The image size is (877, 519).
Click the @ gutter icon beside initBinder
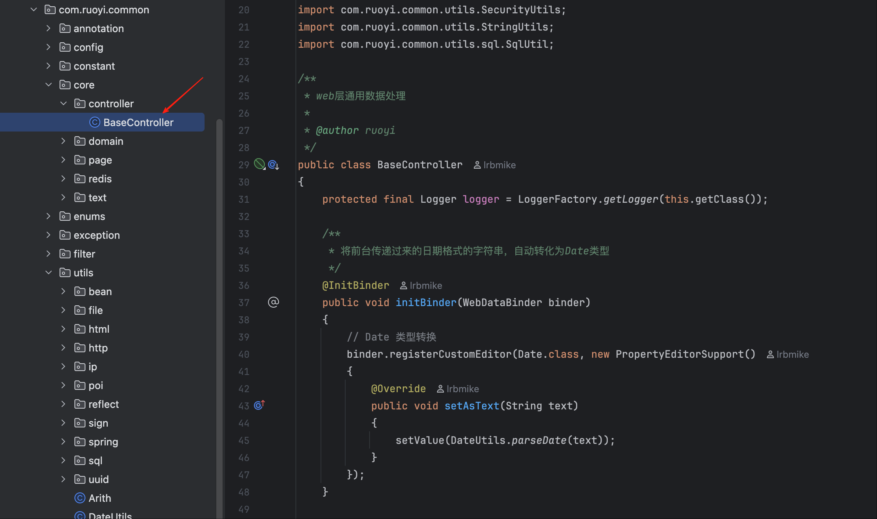click(x=273, y=302)
